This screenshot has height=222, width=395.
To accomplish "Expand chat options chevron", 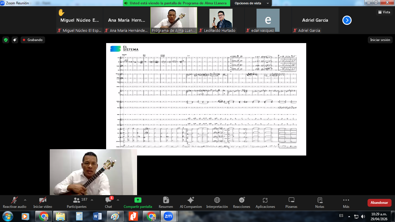I will [118, 200].
